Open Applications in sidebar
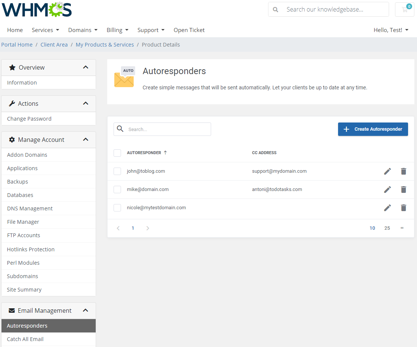The height and width of the screenshot is (347, 417). coord(49,168)
